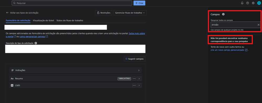Image resolution: width=262 pixels, height=103 pixels.
Task: Switch to Status do fluxo de trabalho tab
Action: tap(70, 20)
